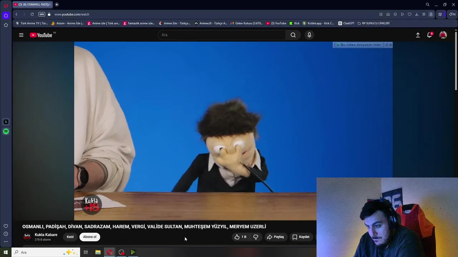Open the Opera account profile icon

pyautogui.click(x=431, y=14)
